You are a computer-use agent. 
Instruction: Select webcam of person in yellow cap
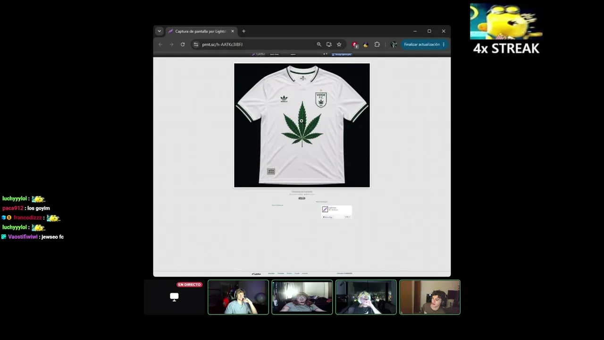[366, 297]
